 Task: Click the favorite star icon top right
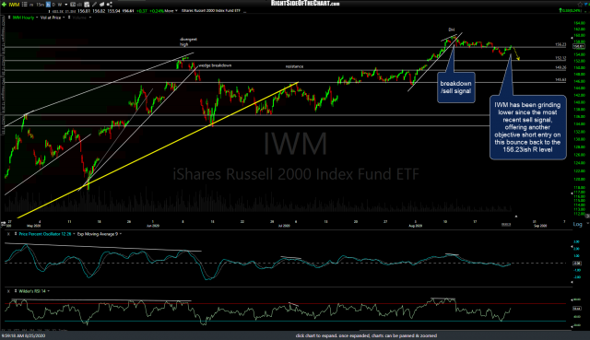580,4
